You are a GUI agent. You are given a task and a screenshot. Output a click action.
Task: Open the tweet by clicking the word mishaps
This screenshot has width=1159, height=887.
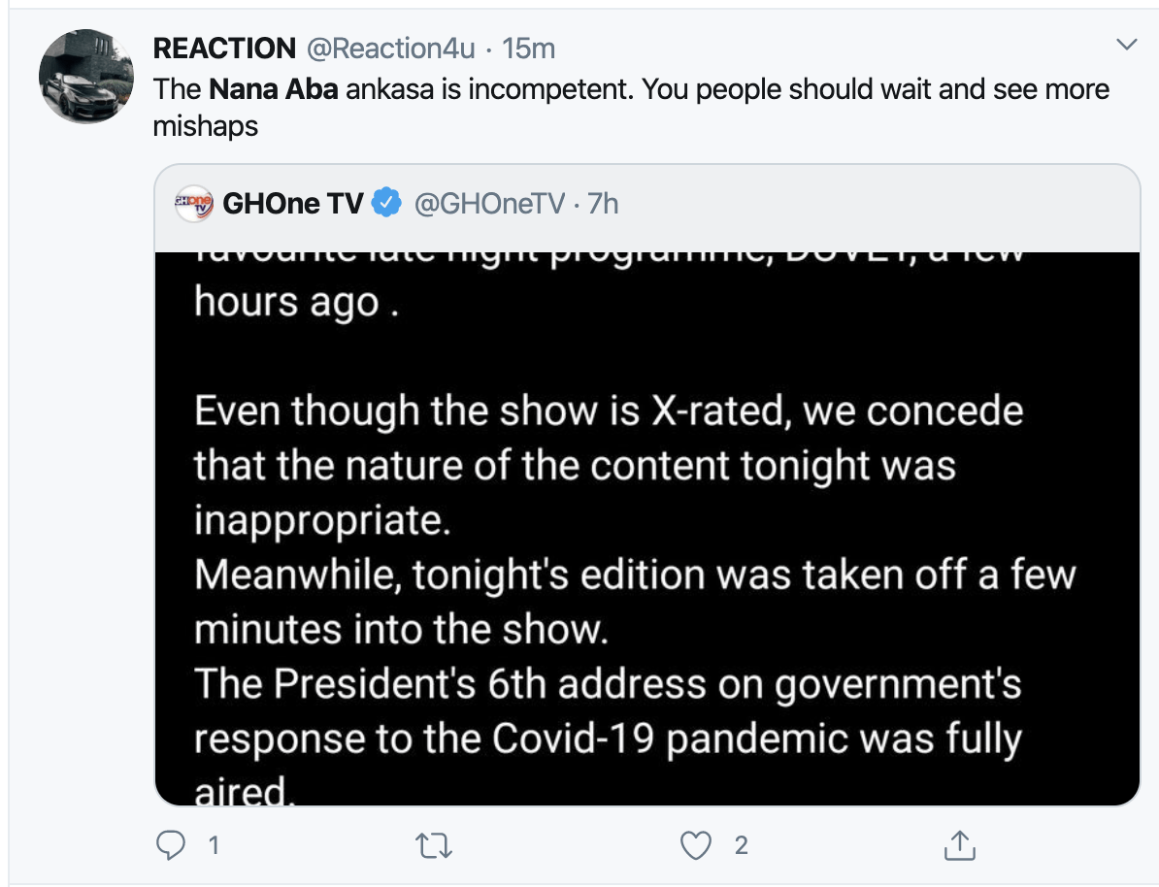pyautogui.click(x=206, y=126)
